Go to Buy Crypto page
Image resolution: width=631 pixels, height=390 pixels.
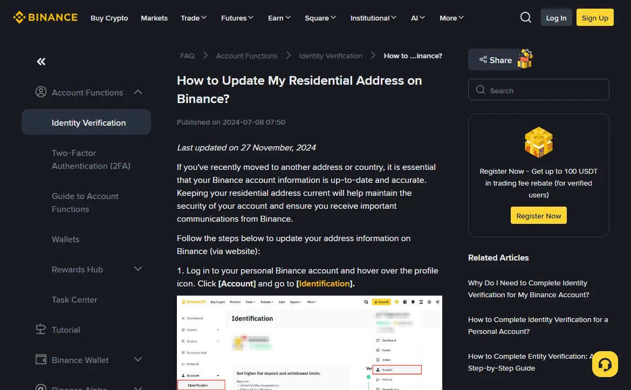coord(109,18)
